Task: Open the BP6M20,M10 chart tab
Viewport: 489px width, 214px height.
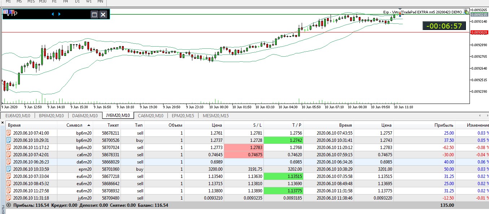Action: pos(51,115)
